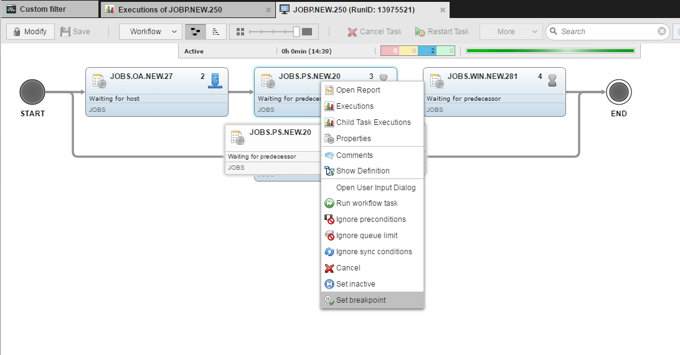Open the Custom filter tab
The image size is (680, 355).
(x=42, y=9)
